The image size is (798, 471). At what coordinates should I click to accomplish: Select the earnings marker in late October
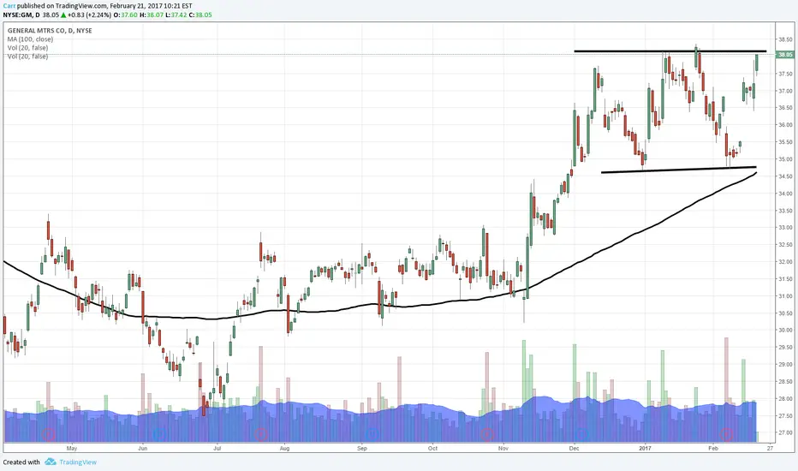(487, 434)
